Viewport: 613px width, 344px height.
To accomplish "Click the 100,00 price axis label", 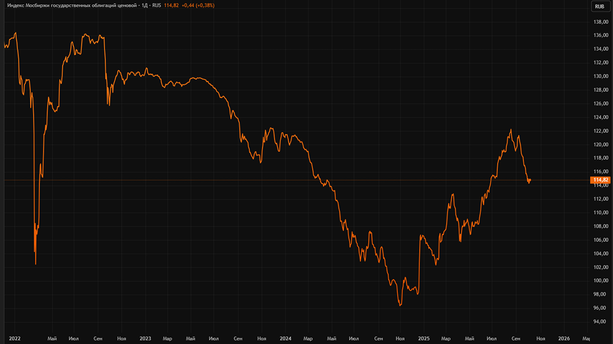I will 601,280.
